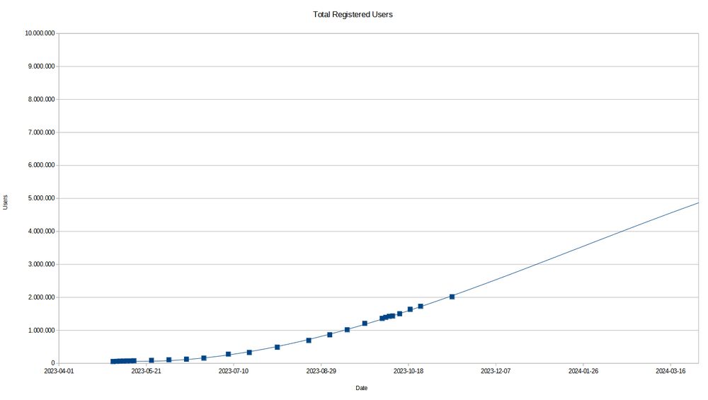The image size is (708, 400).
Task: Select the 3.000.000 y-axis label
Action: [x=42, y=264]
